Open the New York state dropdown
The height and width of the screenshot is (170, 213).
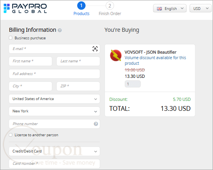[x=54, y=111]
